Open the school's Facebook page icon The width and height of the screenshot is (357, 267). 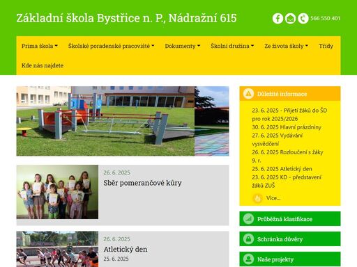pos(278,18)
